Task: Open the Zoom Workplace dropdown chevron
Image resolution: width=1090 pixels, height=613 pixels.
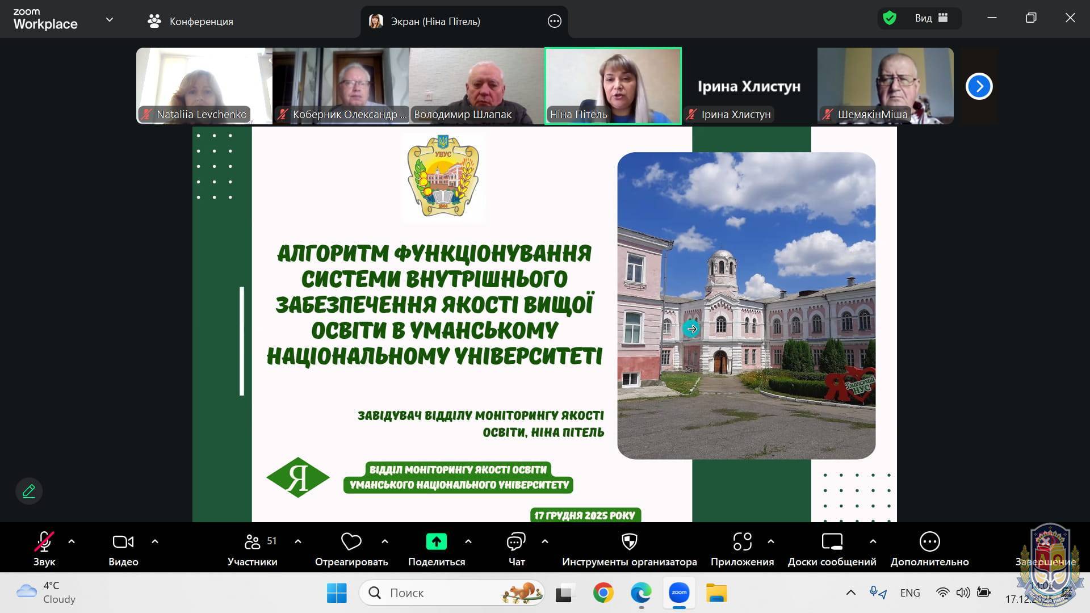Action: [110, 20]
